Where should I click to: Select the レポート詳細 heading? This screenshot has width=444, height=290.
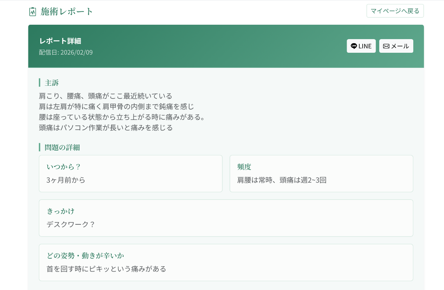[x=60, y=41]
